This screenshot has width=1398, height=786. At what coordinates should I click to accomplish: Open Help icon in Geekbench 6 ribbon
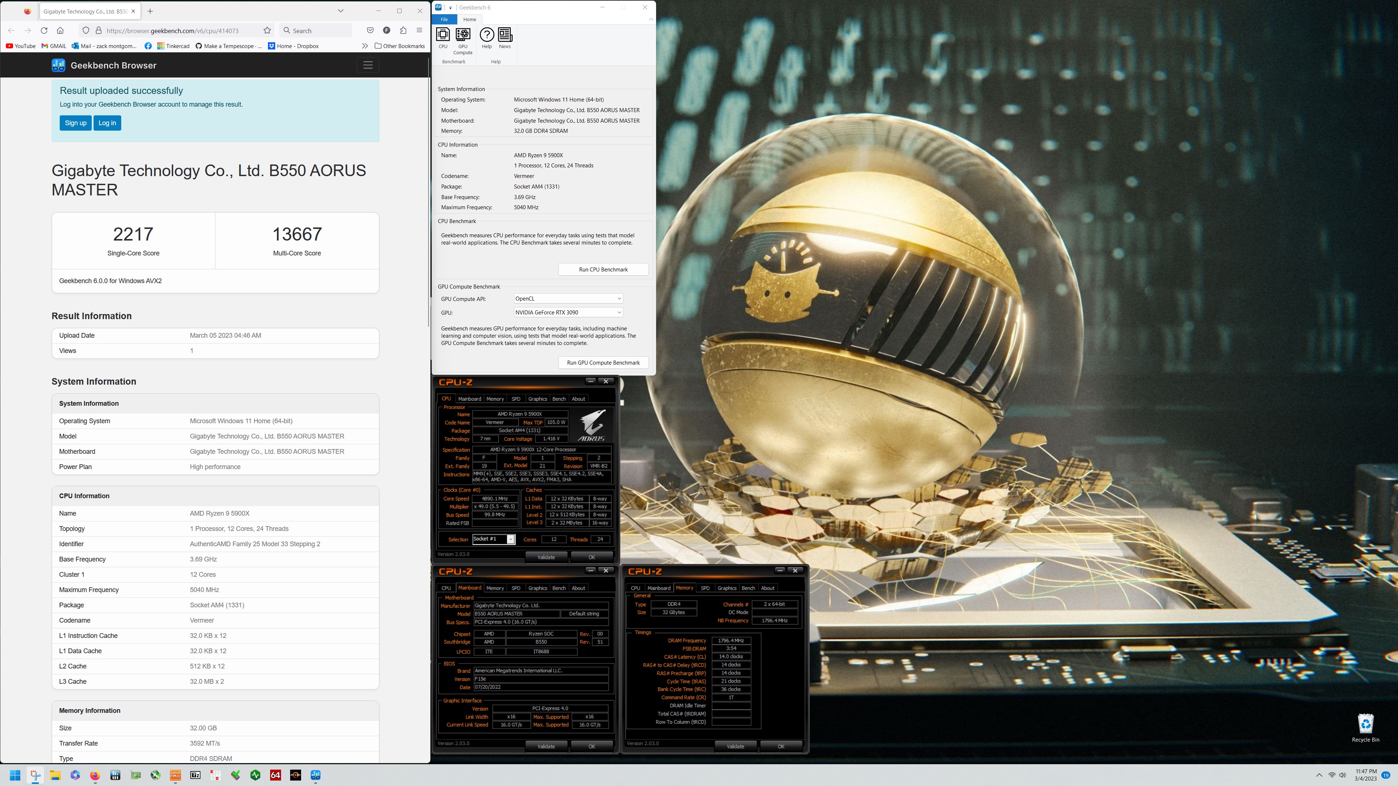[487, 38]
